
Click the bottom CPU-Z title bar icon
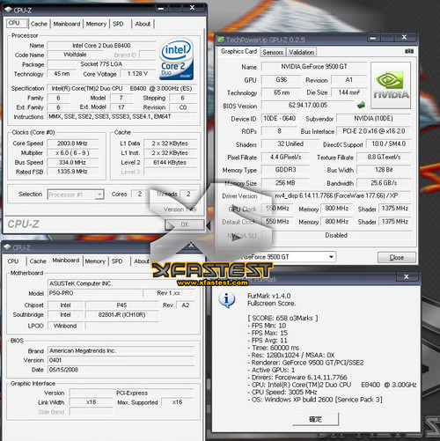tap(7, 247)
